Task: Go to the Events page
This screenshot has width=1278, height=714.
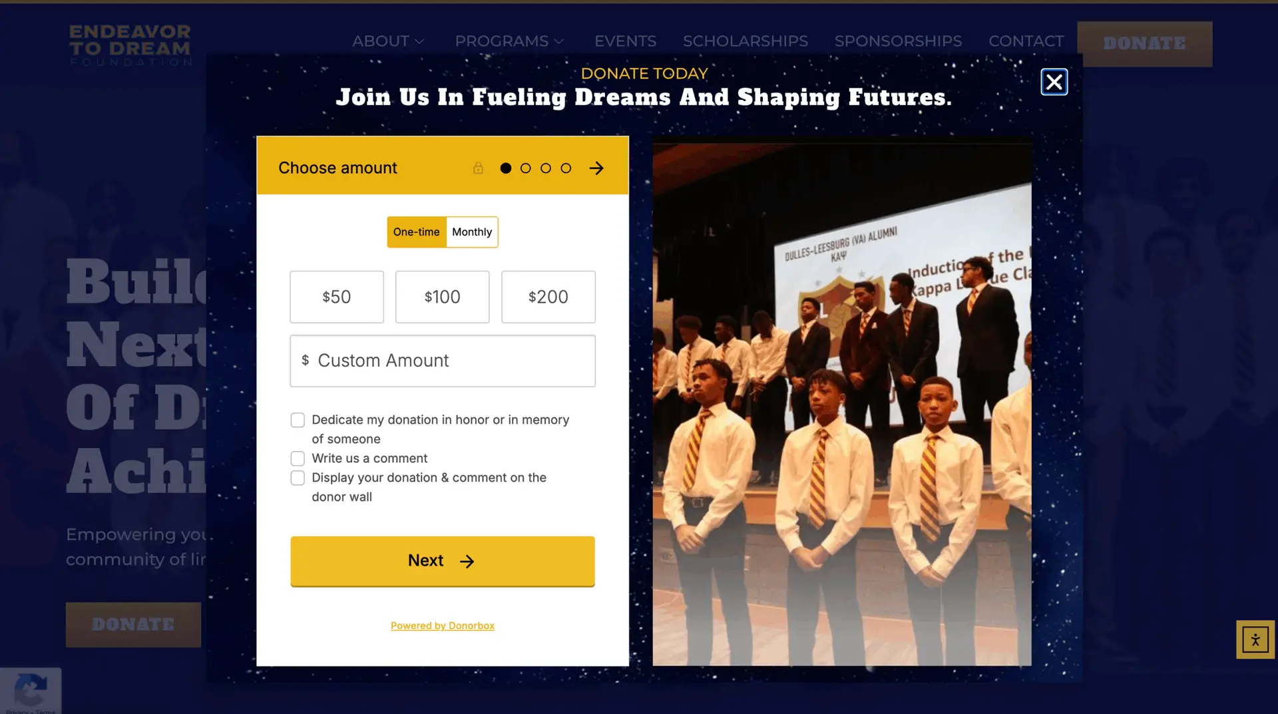Action: point(625,41)
